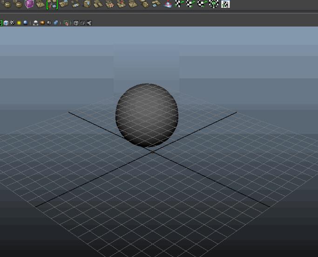318x257 pixels.
Task: Click the red and blue cone shelf icon
Action: click(168, 4)
